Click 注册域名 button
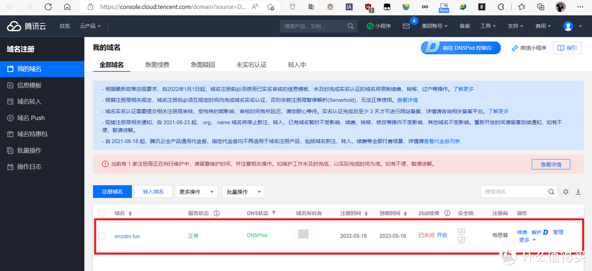The height and width of the screenshot is (271, 592). pyautogui.click(x=112, y=192)
